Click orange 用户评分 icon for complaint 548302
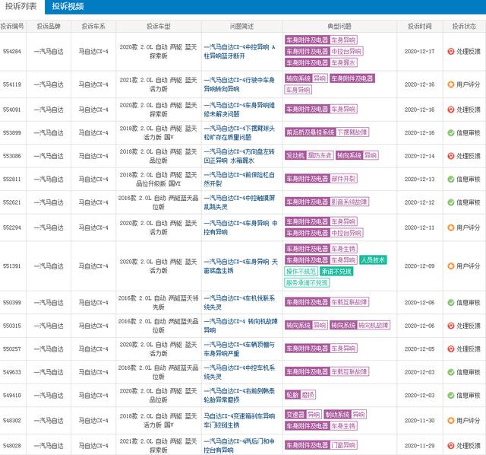The width and height of the screenshot is (486, 455). tap(450, 420)
